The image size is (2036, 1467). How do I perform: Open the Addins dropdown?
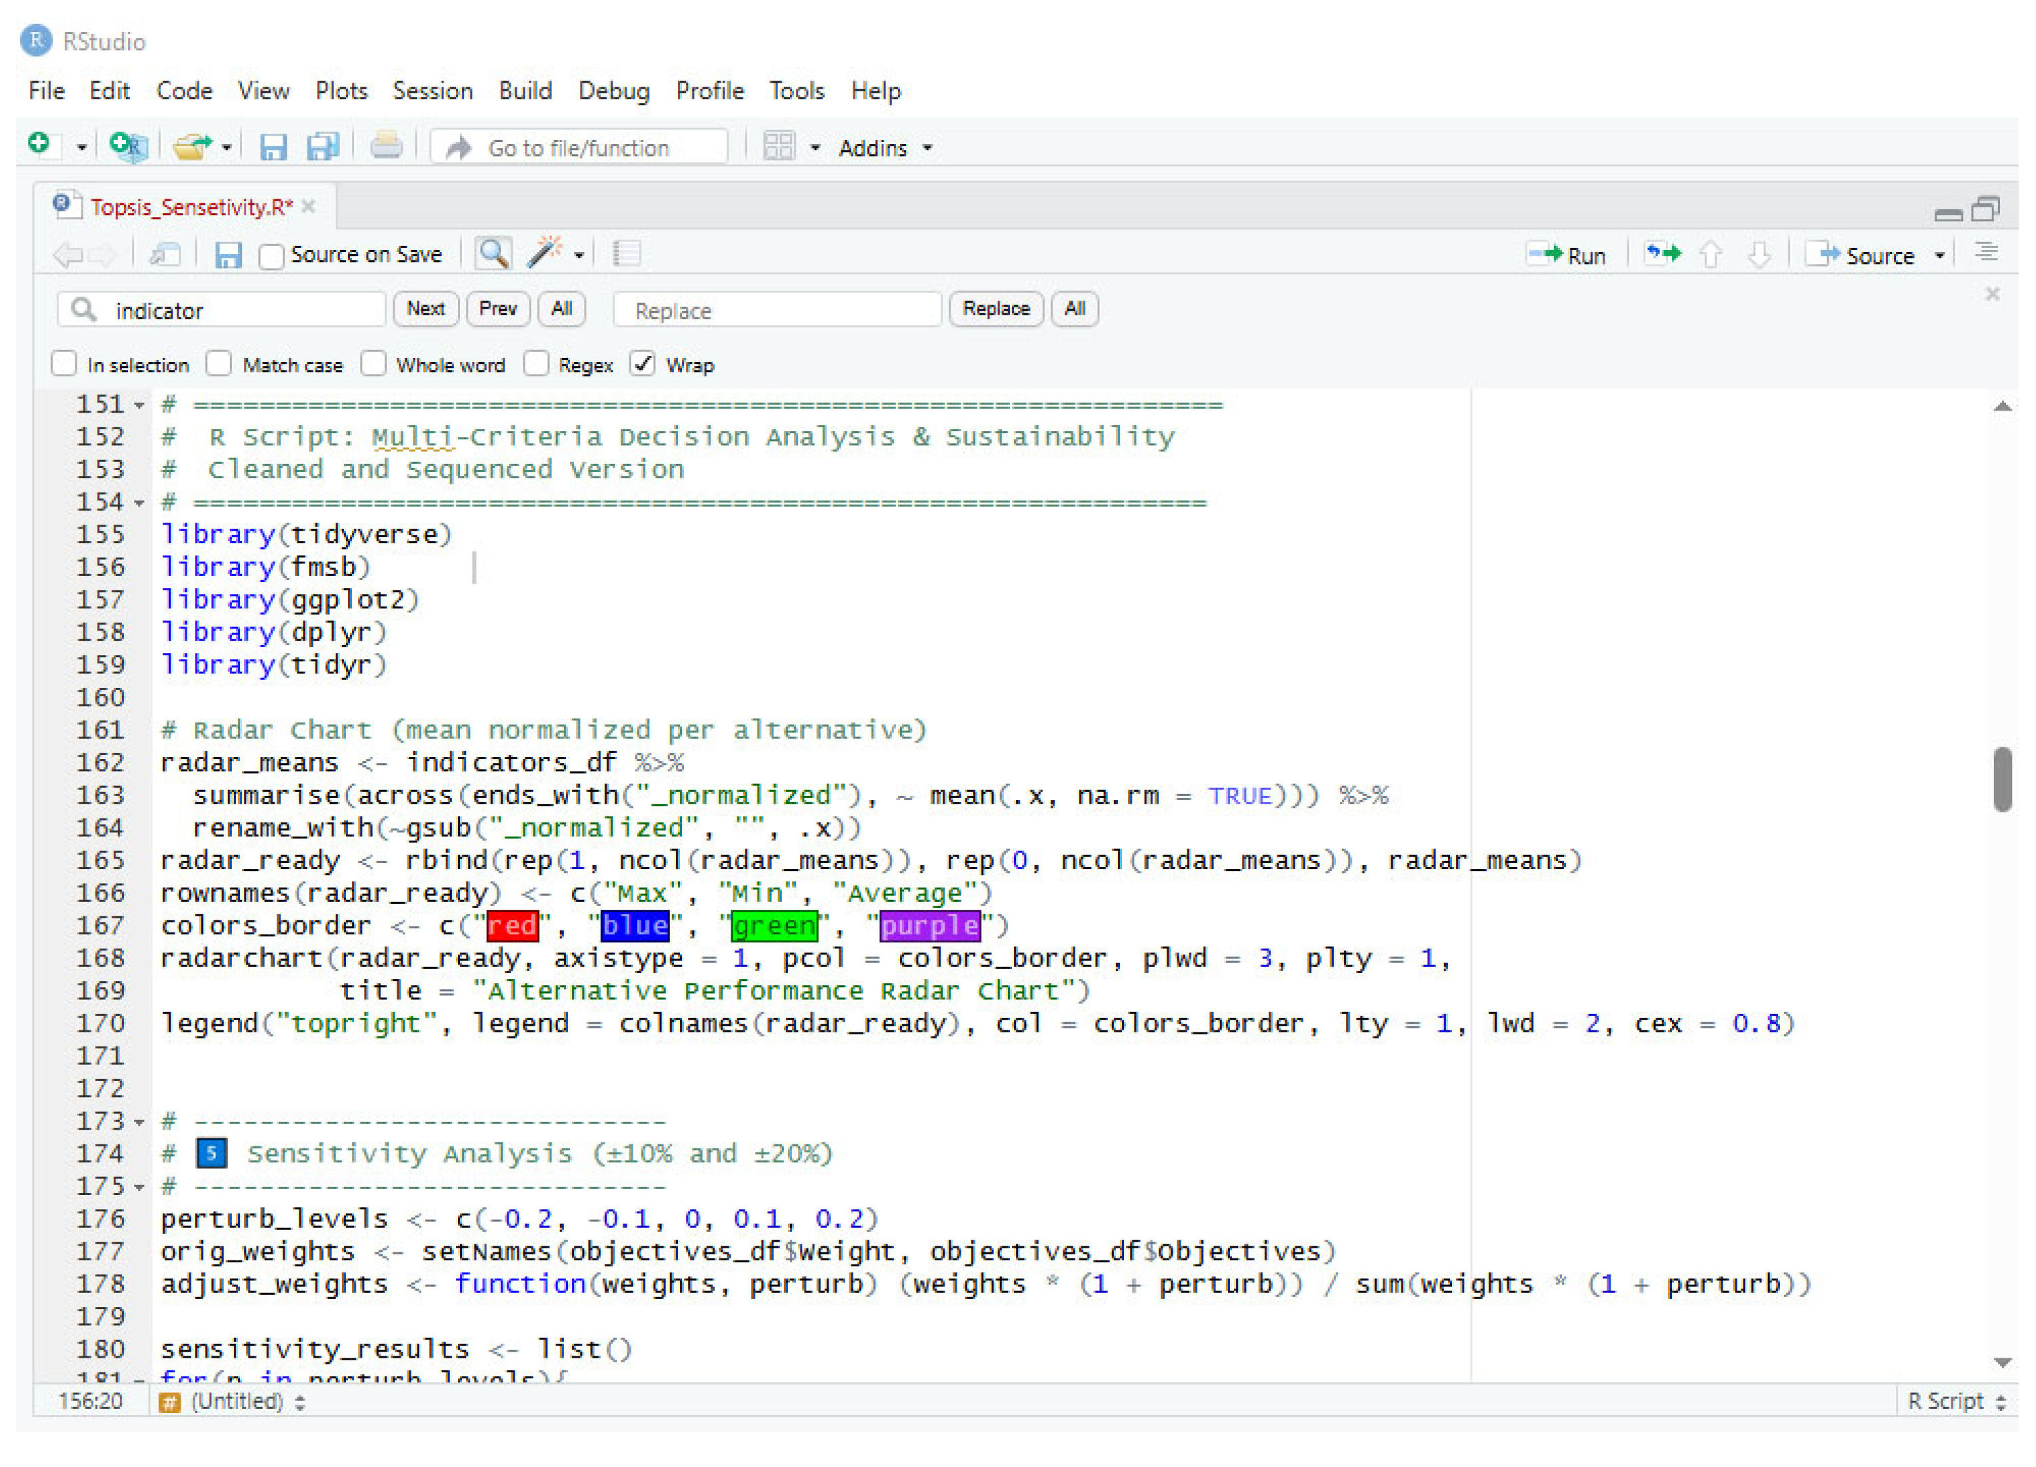tap(885, 148)
